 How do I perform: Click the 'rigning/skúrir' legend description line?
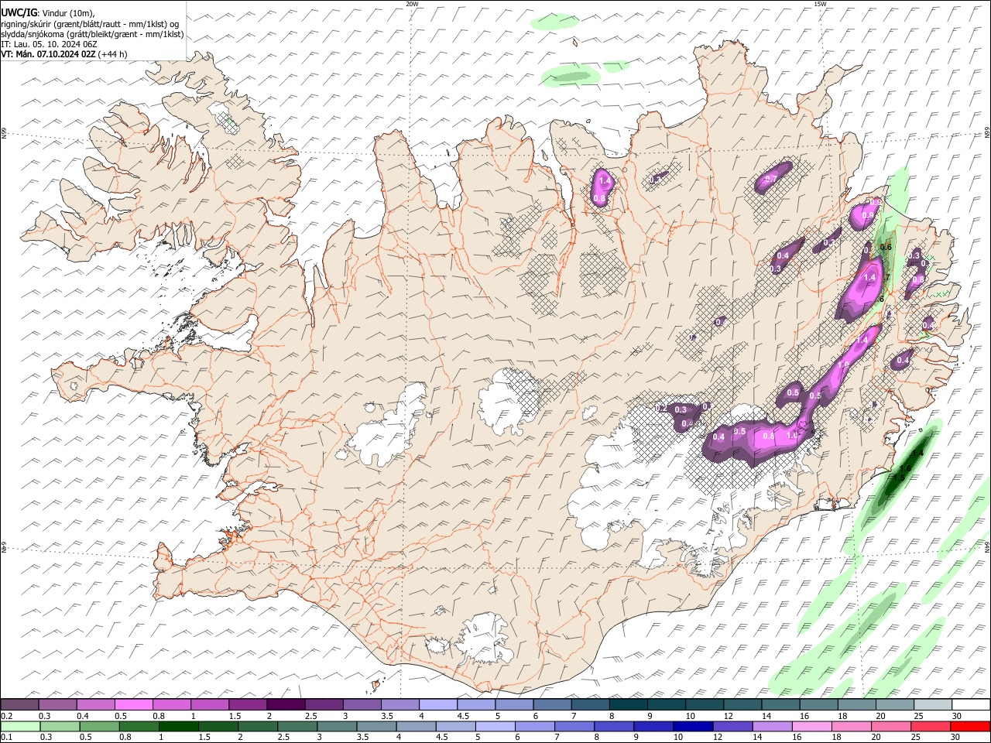(x=90, y=24)
